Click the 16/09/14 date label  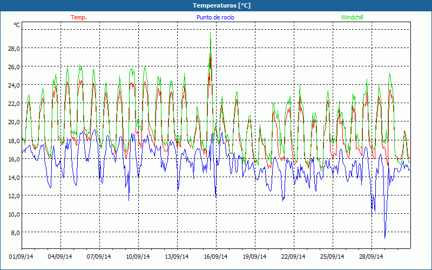[215, 256]
